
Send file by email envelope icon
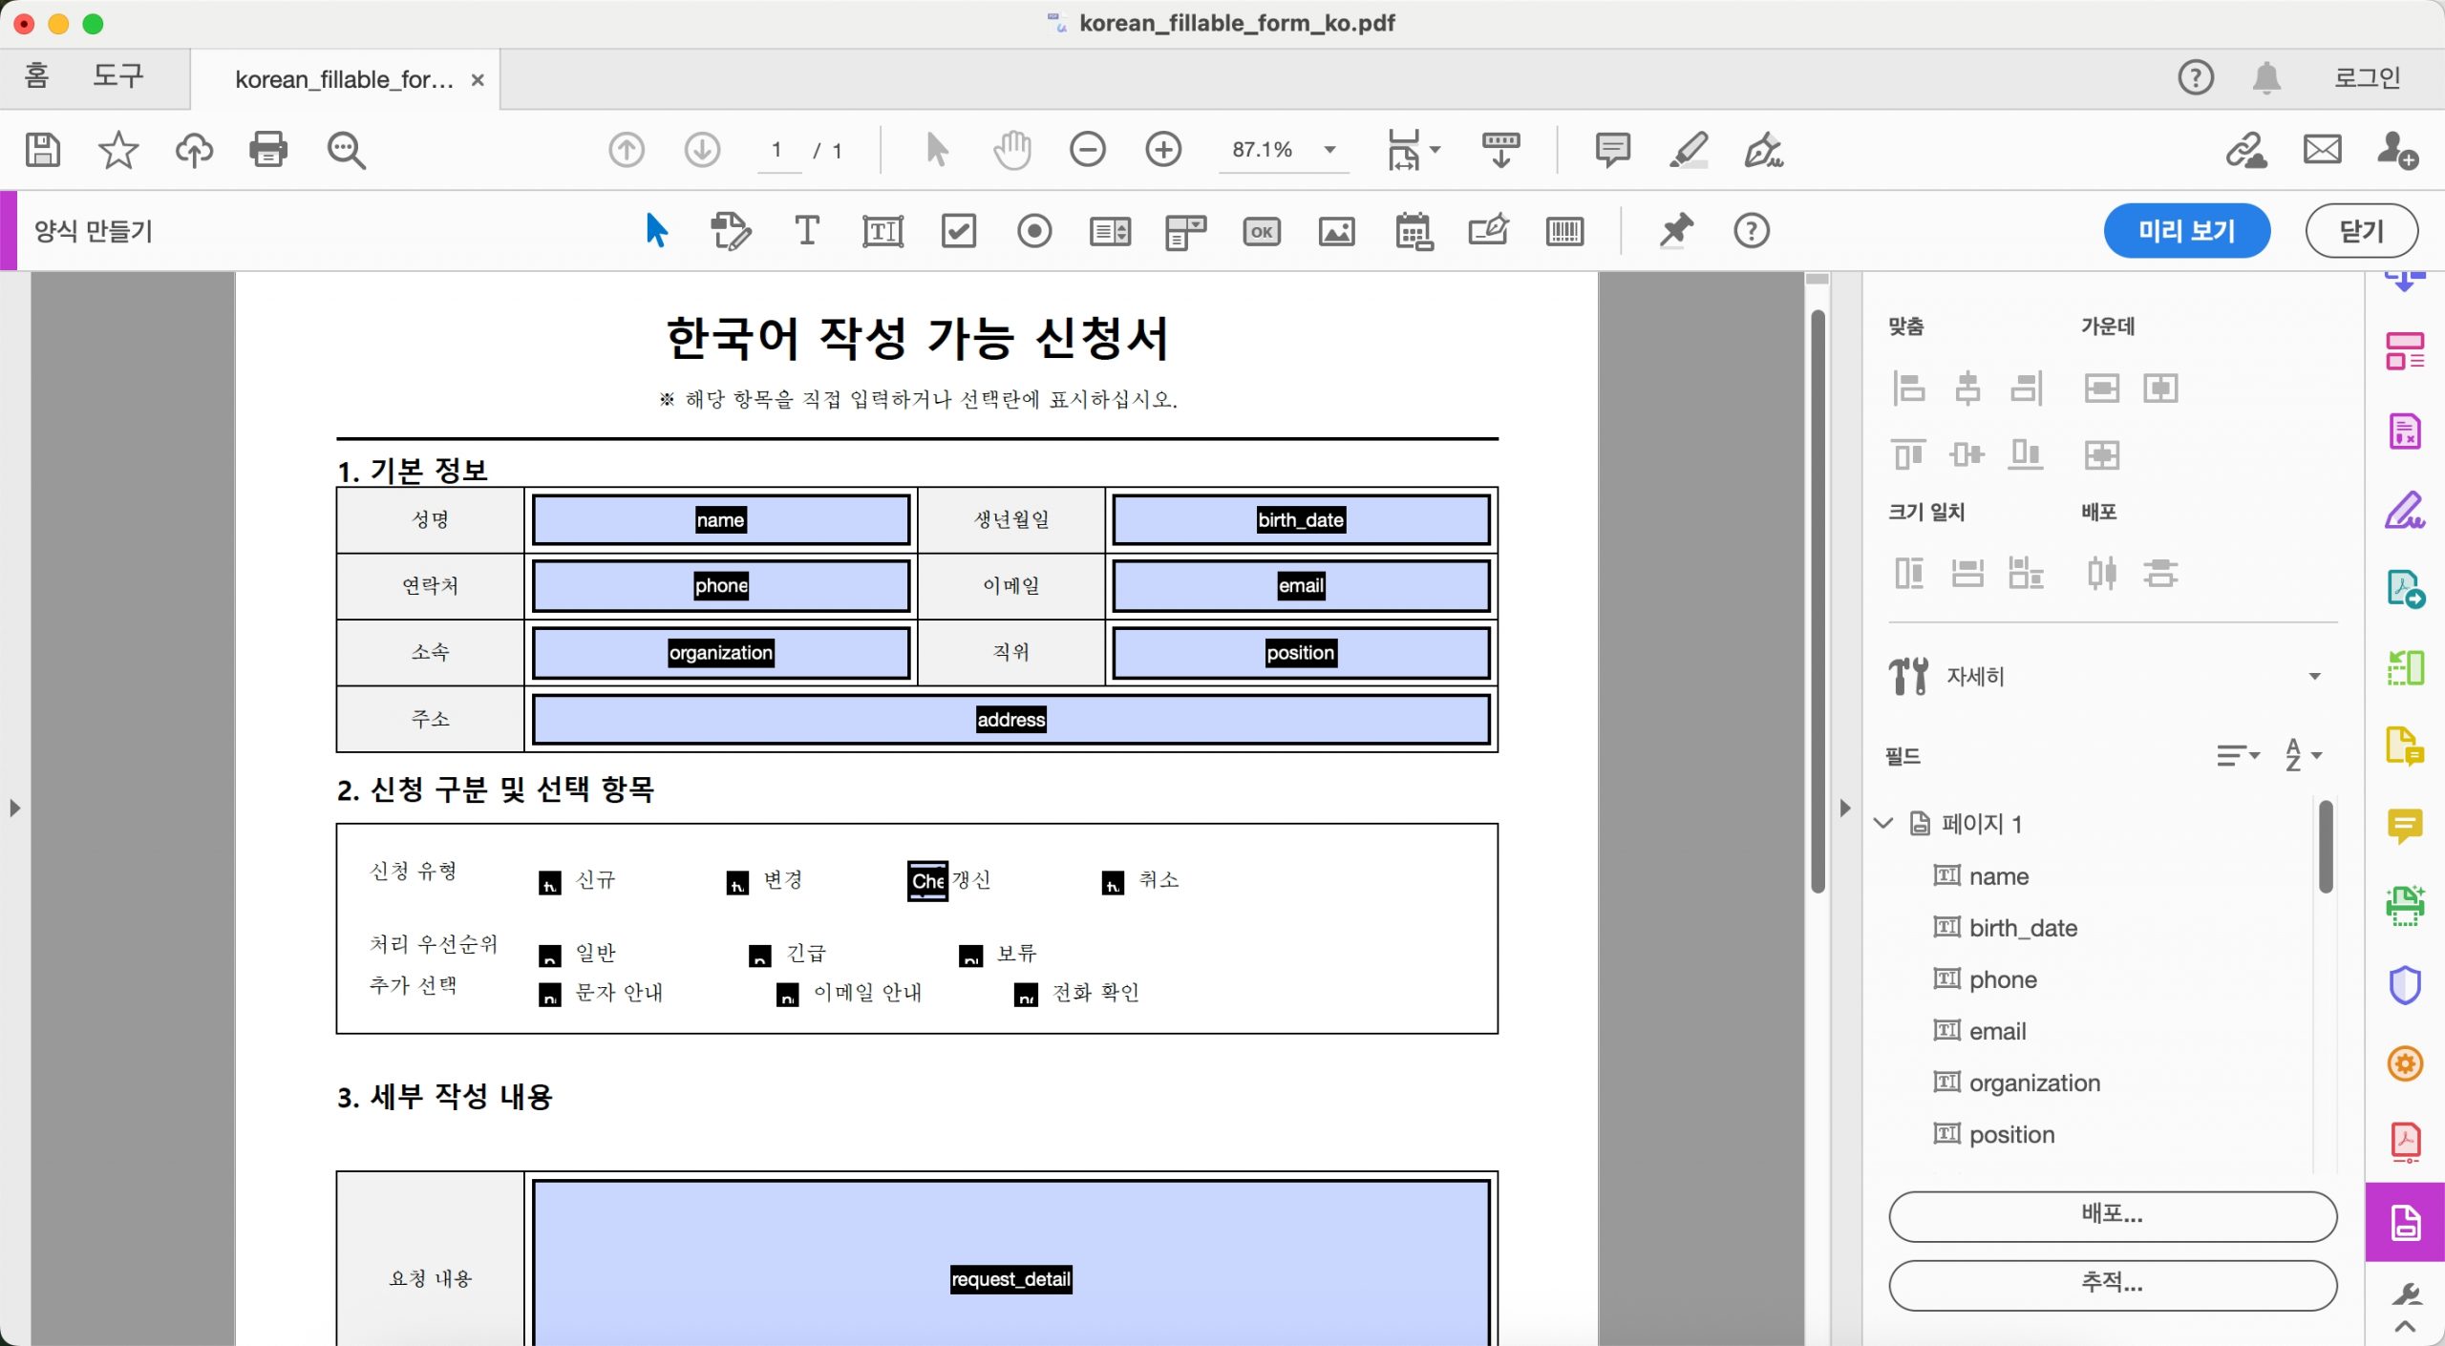click(x=2322, y=150)
